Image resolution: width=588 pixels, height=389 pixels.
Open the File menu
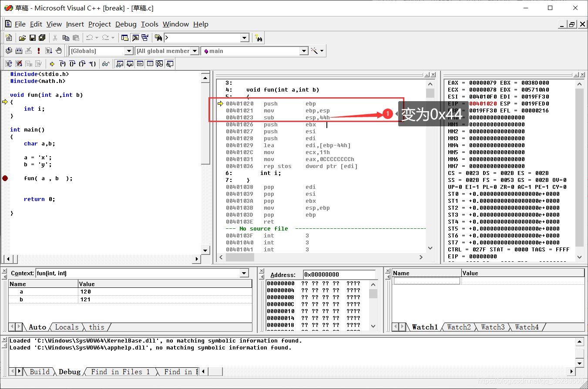(x=20, y=24)
